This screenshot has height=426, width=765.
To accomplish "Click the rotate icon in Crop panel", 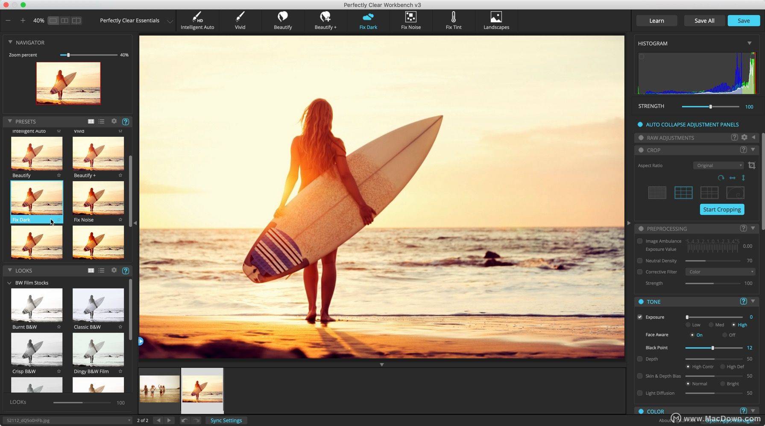I will (721, 178).
